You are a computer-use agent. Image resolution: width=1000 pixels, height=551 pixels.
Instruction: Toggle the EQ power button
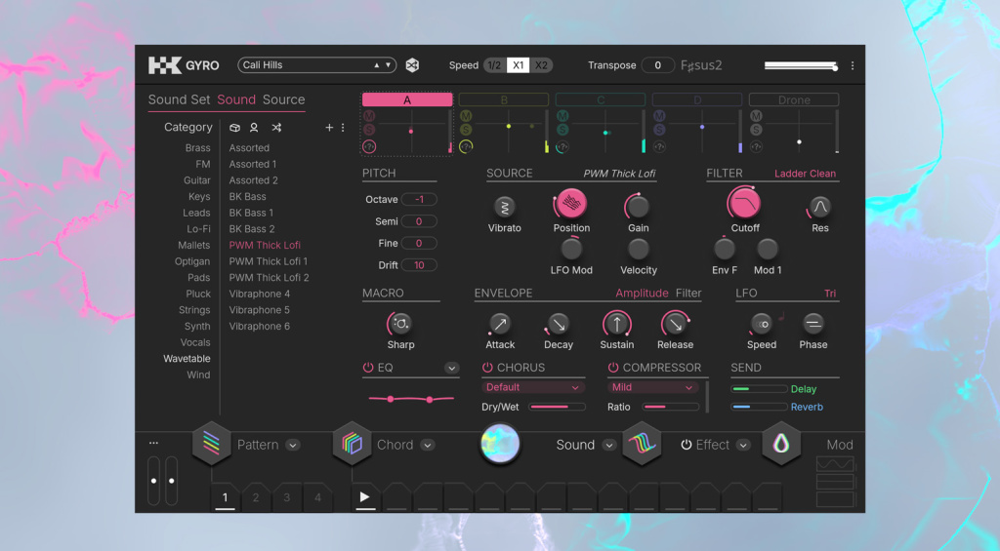tap(368, 368)
